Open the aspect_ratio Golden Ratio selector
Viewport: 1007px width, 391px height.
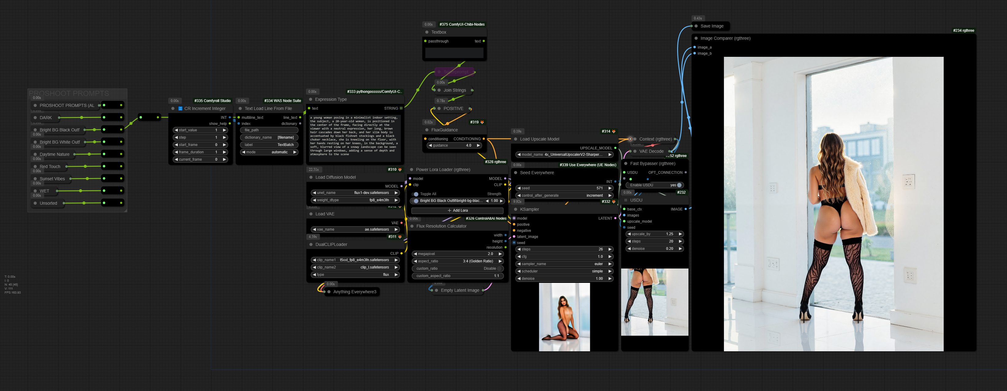point(457,261)
